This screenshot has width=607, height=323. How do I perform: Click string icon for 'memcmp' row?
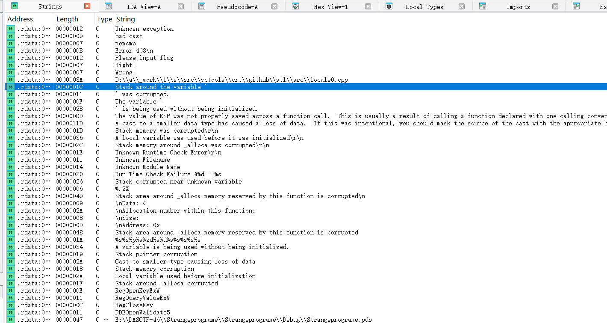(x=11, y=43)
